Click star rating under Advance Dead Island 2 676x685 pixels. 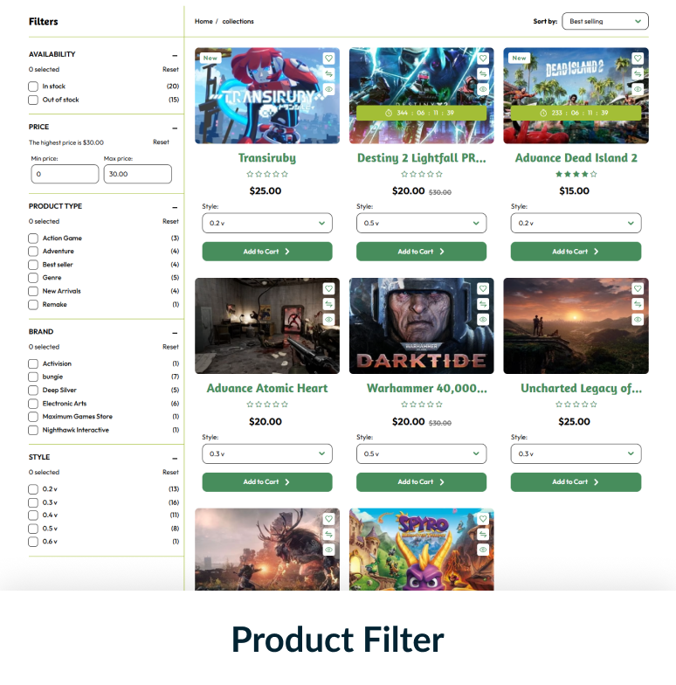click(x=576, y=175)
